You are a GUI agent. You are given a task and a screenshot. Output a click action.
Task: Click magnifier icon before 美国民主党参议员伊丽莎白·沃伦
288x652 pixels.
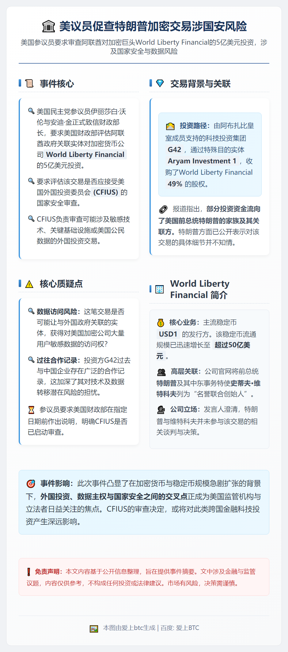click(31, 111)
